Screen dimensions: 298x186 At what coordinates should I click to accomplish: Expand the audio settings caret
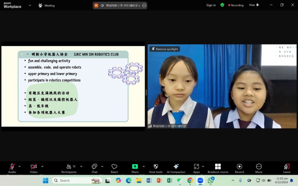(x=19, y=167)
